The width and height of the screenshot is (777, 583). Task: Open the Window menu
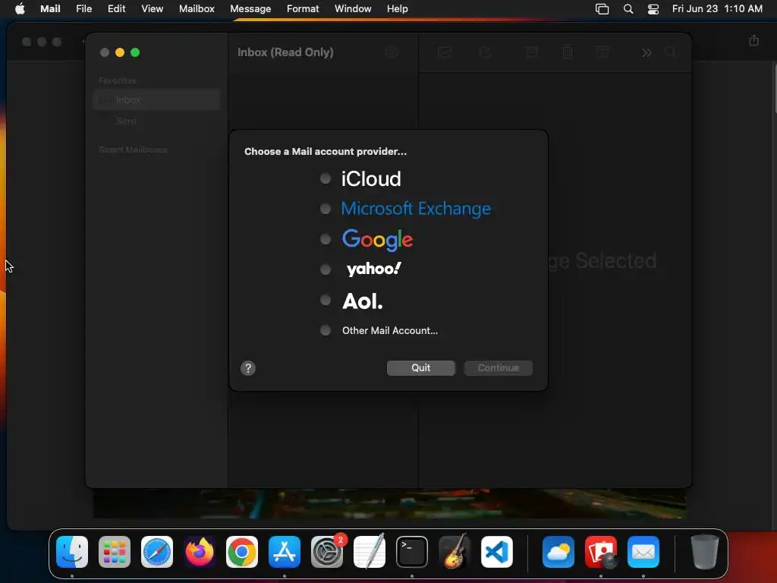coord(353,8)
